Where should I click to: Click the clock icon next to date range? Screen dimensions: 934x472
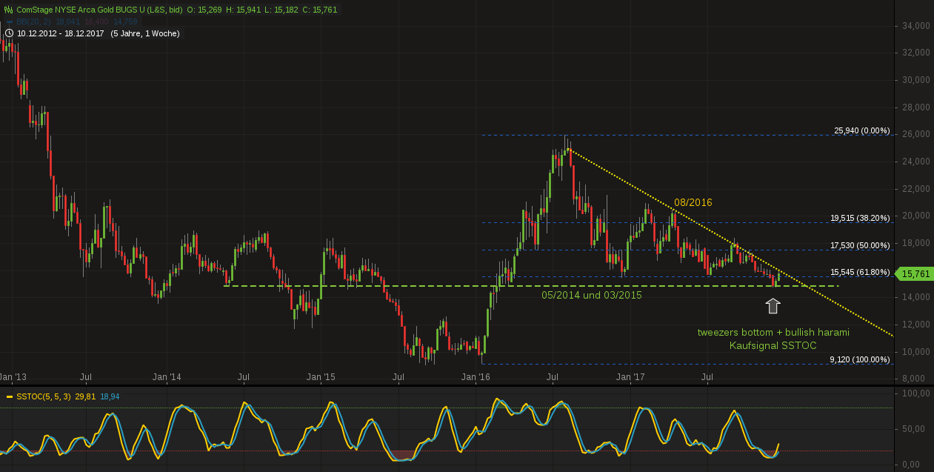coord(7,33)
